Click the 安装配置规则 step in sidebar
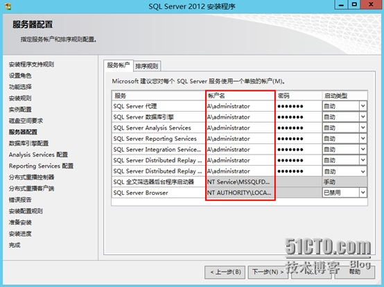The height and width of the screenshot is (287, 384). (26, 211)
